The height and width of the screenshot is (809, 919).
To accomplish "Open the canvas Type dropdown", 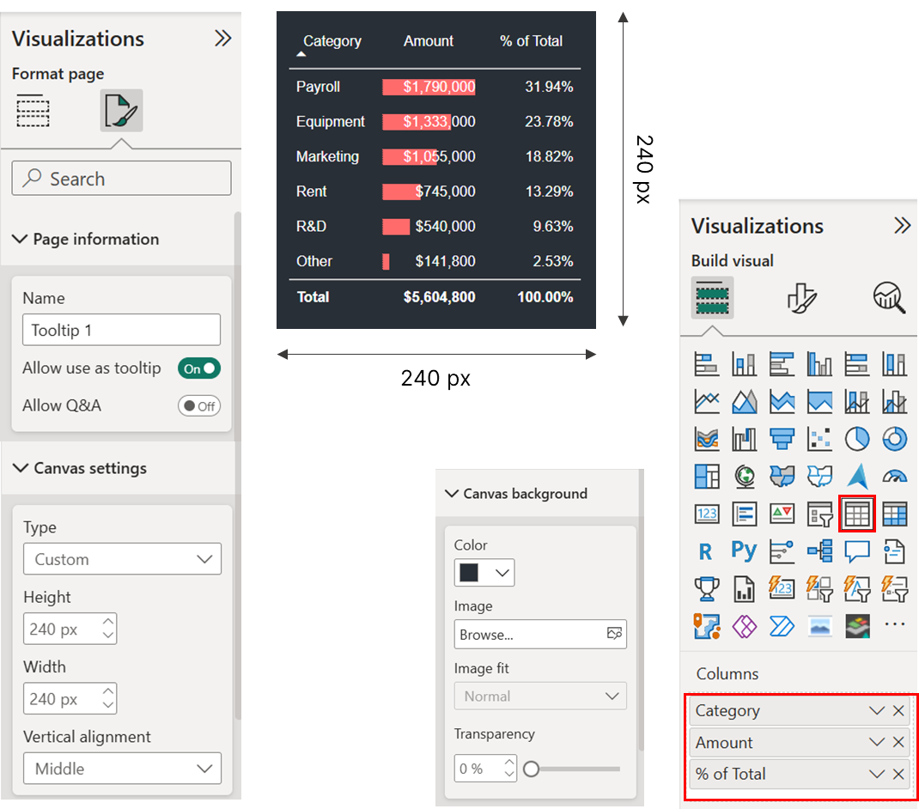I will coord(122,559).
